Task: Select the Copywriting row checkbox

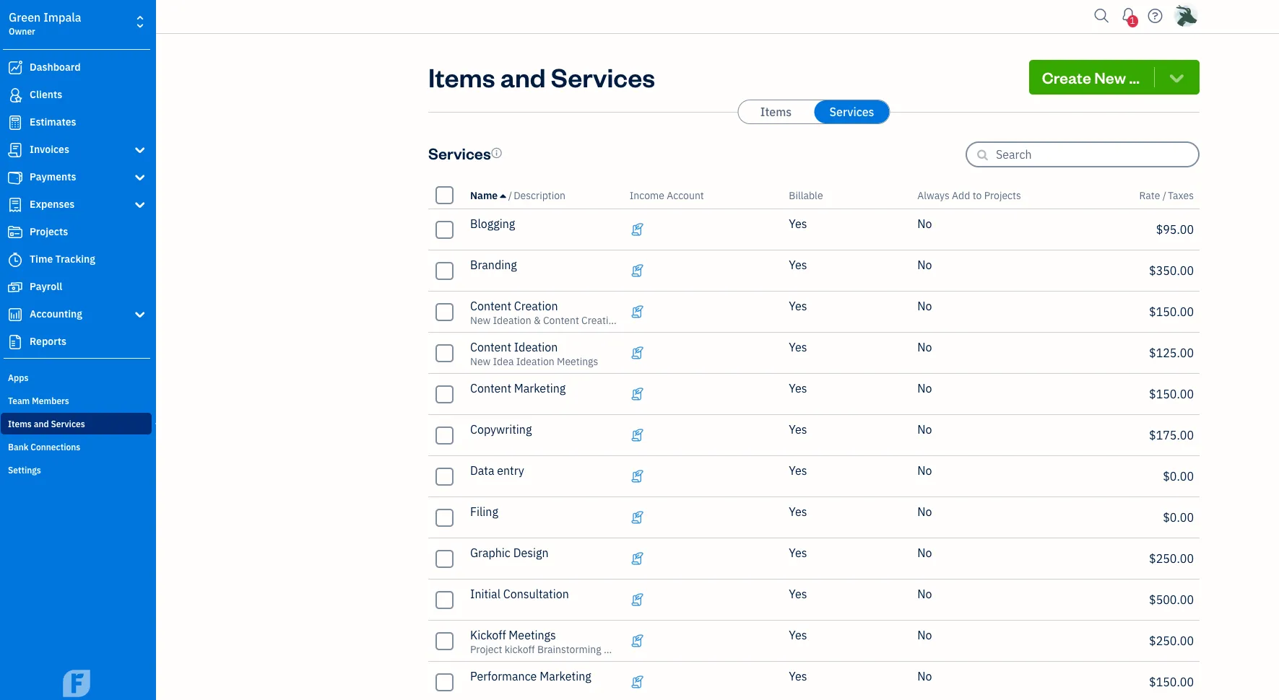Action: tap(445, 435)
